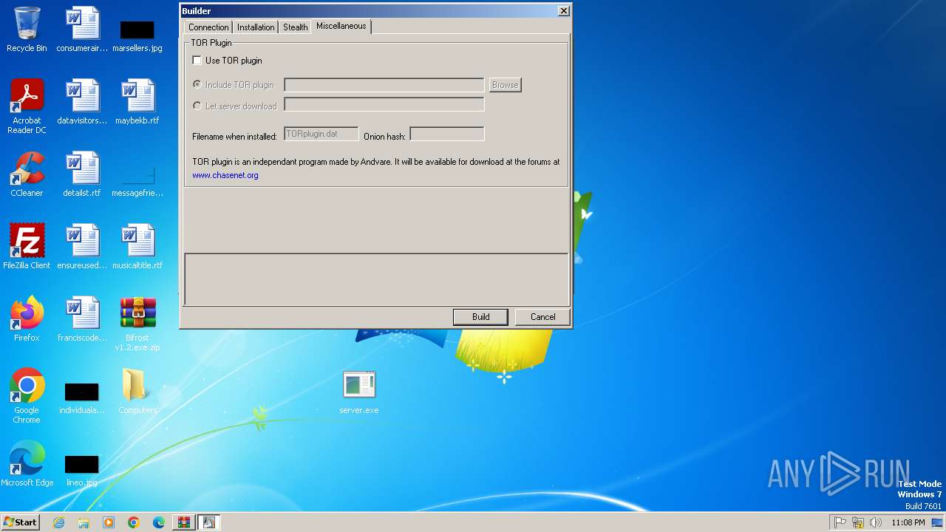Switch to Stealth tab
The width and height of the screenshot is (946, 532).
click(x=295, y=27)
